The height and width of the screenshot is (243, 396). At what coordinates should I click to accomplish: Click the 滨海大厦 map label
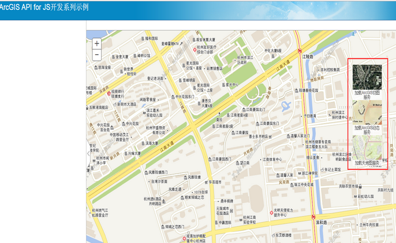tap(151, 143)
